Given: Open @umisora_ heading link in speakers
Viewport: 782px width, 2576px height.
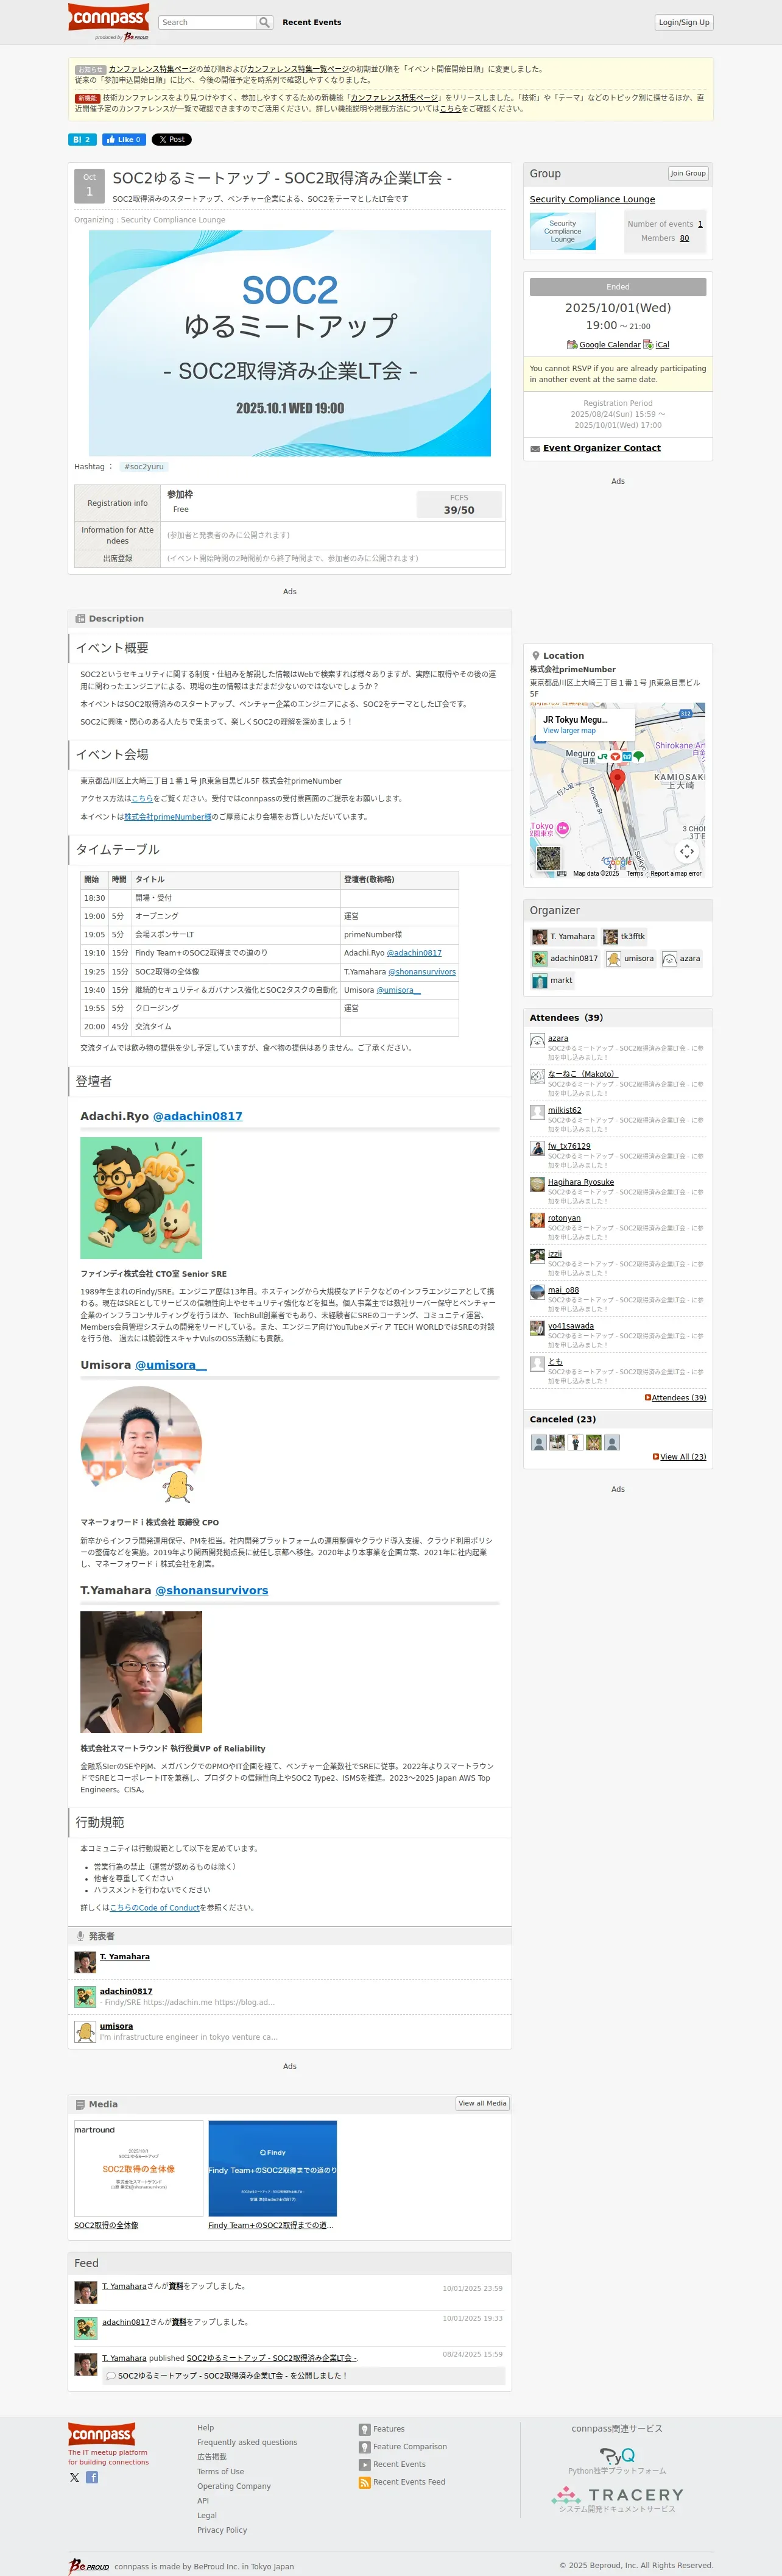Looking at the screenshot, I should pyautogui.click(x=171, y=1365).
